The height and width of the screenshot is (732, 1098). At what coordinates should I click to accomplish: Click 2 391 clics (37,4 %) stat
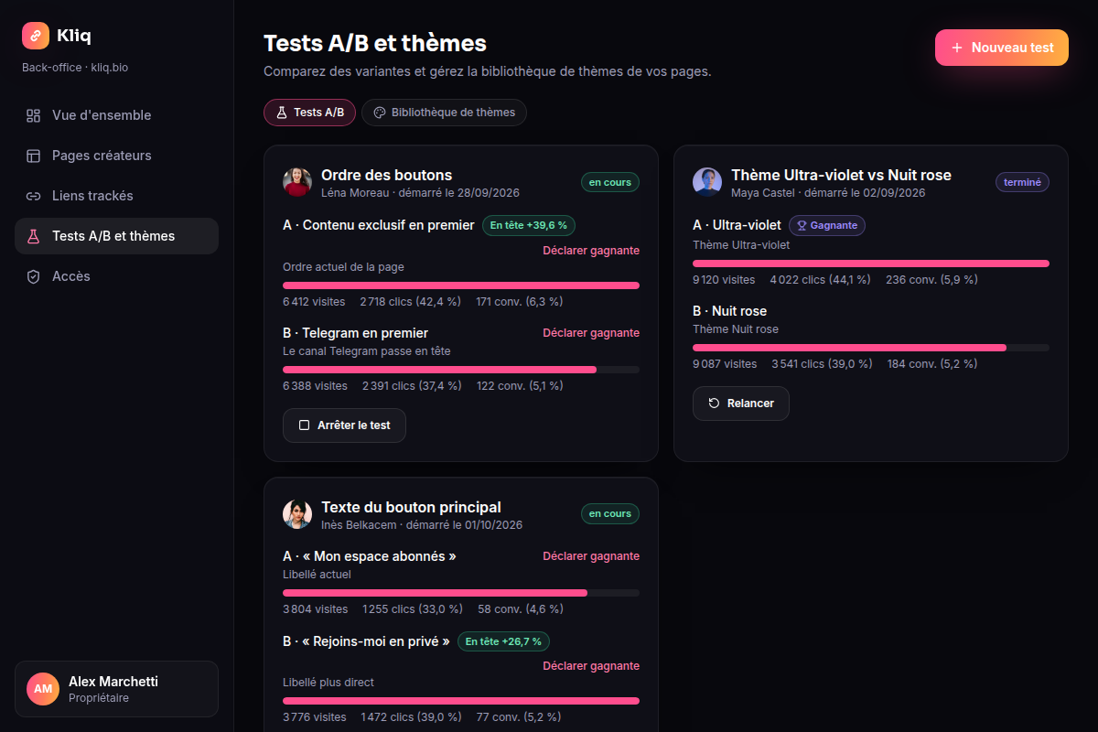tap(412, 386)
